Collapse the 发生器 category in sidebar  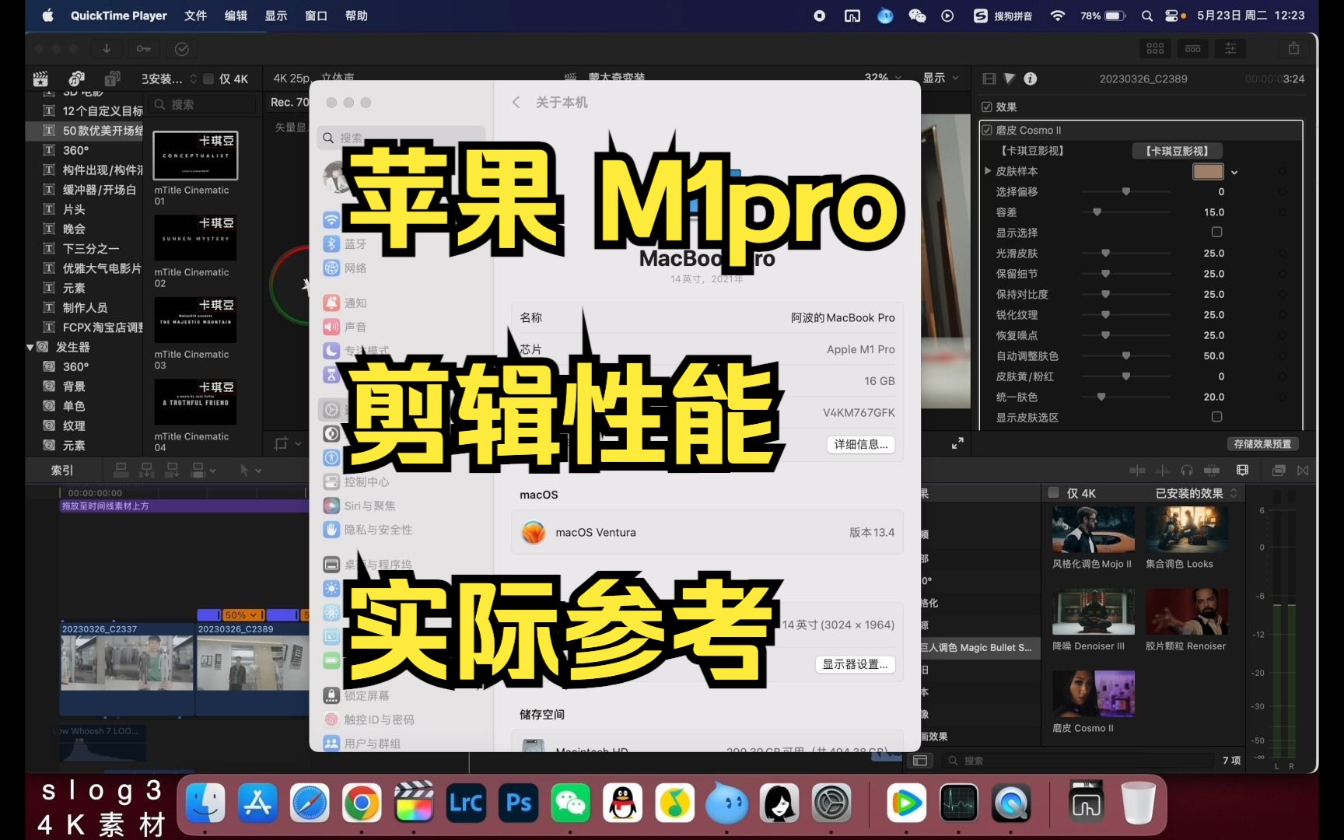[x=30, y=347]
